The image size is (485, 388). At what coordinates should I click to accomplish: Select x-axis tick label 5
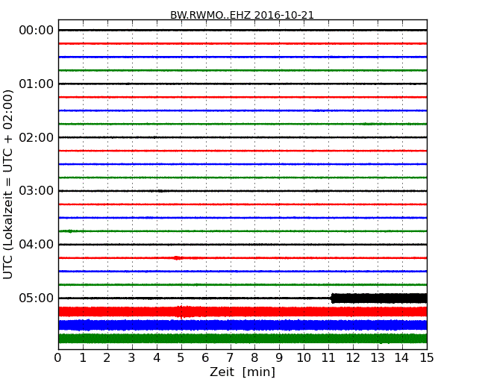[x=181, y=358]
